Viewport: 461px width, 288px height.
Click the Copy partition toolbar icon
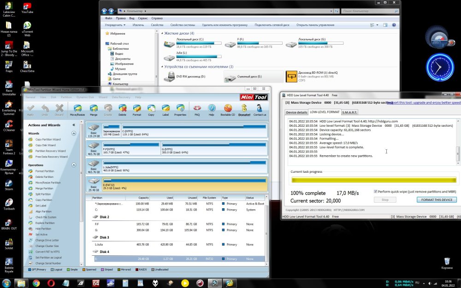pos(151,109)
